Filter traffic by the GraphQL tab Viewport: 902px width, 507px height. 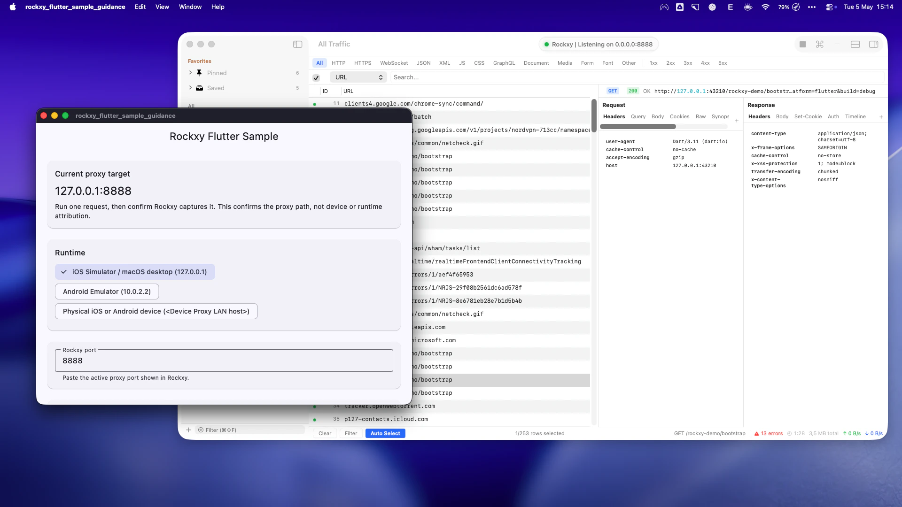pos(504,63)
